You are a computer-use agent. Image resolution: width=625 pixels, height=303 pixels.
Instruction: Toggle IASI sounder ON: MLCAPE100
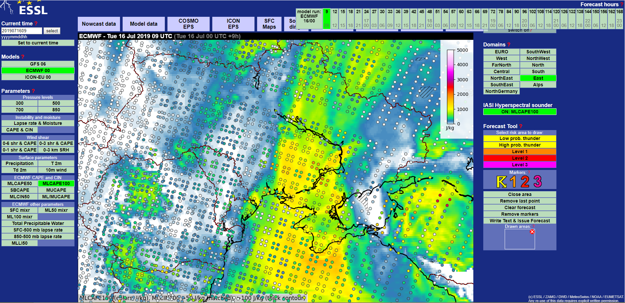tap(520, 112)
